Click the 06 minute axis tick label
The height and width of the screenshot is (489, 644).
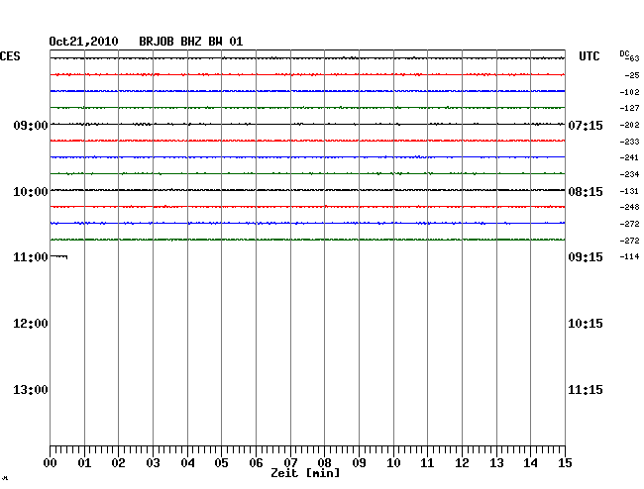pyautogui.click(x=256, y=463)
